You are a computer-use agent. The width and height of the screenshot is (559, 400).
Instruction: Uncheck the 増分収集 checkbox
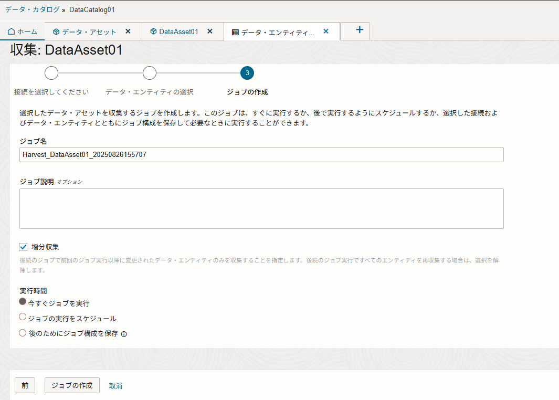pyautogui.click(x=24, y=247)
